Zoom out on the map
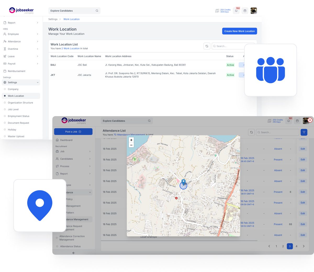This screenshot has width=314, height=272. coord(131,145)
